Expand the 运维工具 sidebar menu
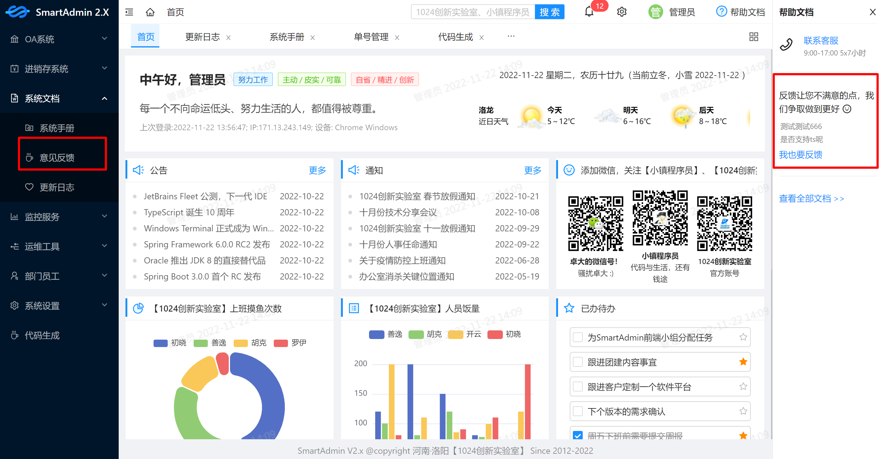 (x=59, y=246)
